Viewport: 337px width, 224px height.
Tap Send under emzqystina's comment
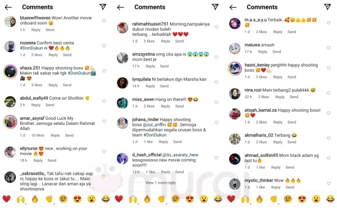[164, 66]
